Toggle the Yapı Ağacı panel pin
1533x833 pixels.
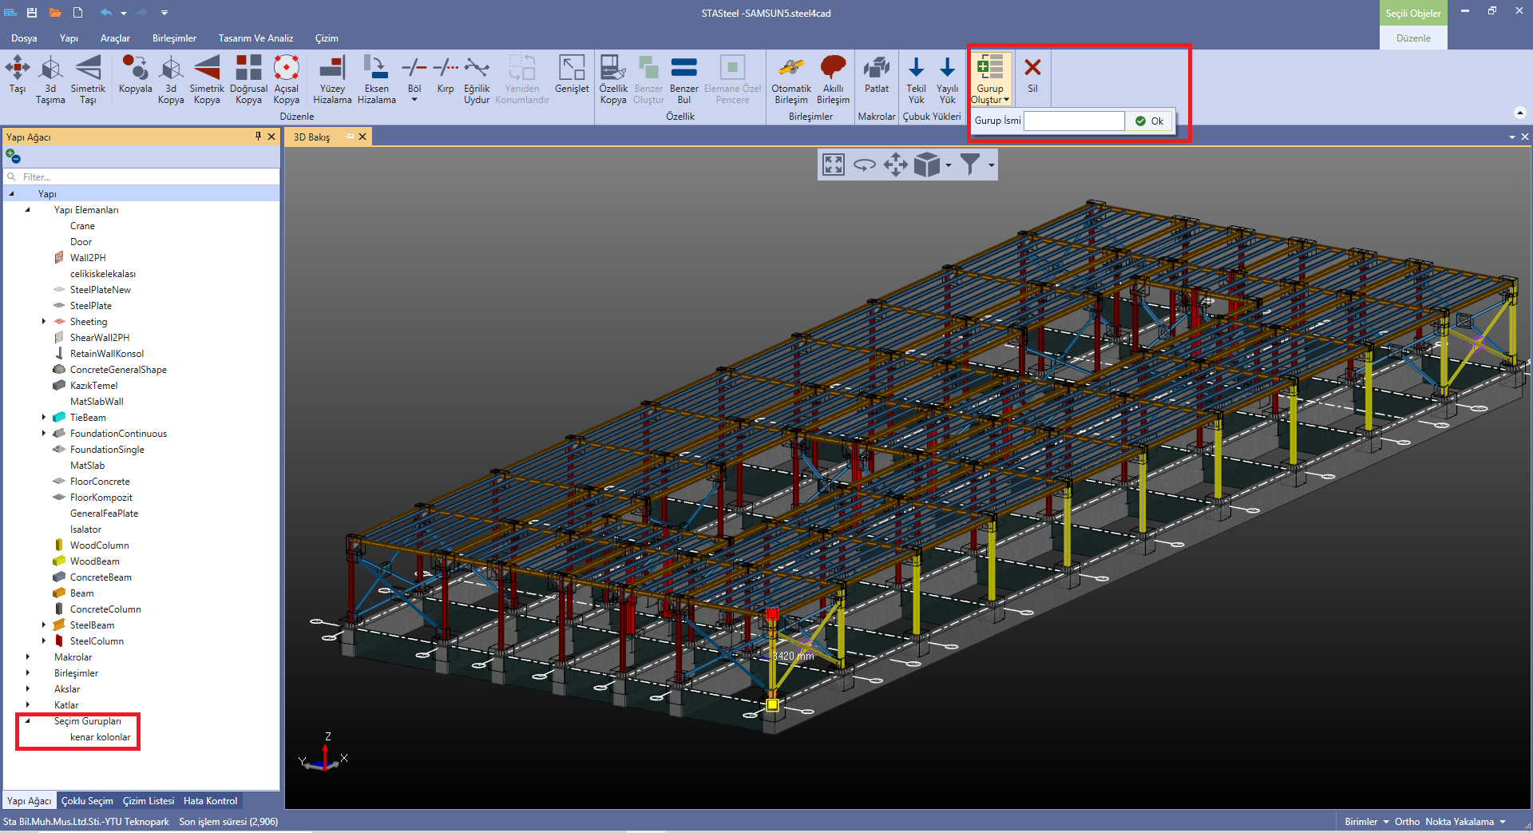[258, 137]
